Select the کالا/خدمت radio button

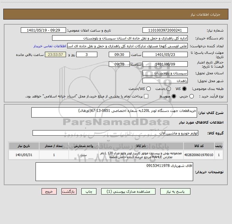click(x=149, y=89)
